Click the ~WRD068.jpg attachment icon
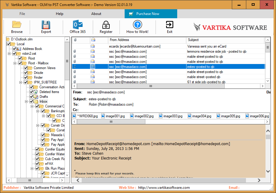Viewport: 276px width, 193px height. 74,116
